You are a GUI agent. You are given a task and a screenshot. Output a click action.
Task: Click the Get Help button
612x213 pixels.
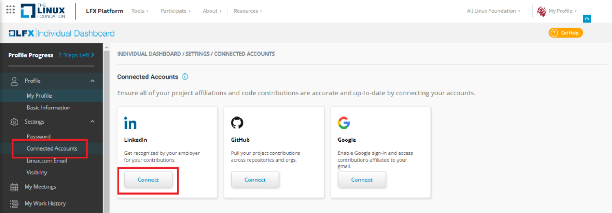565,33
